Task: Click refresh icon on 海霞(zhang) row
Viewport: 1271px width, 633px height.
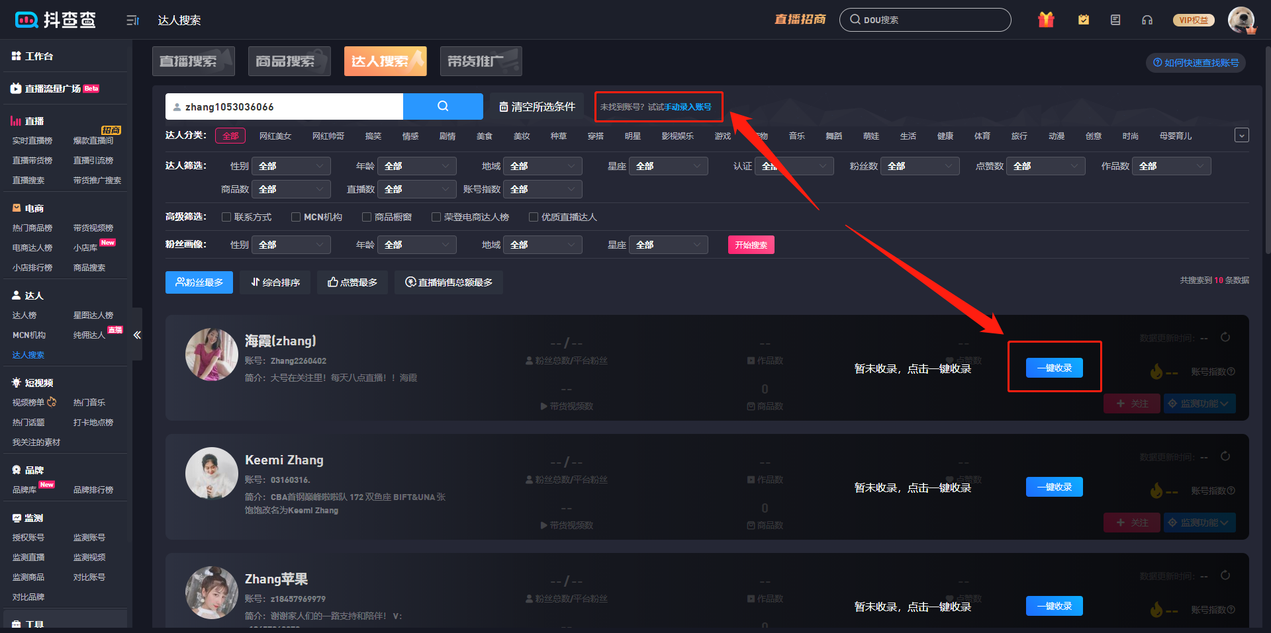Action: [1225, 337]
